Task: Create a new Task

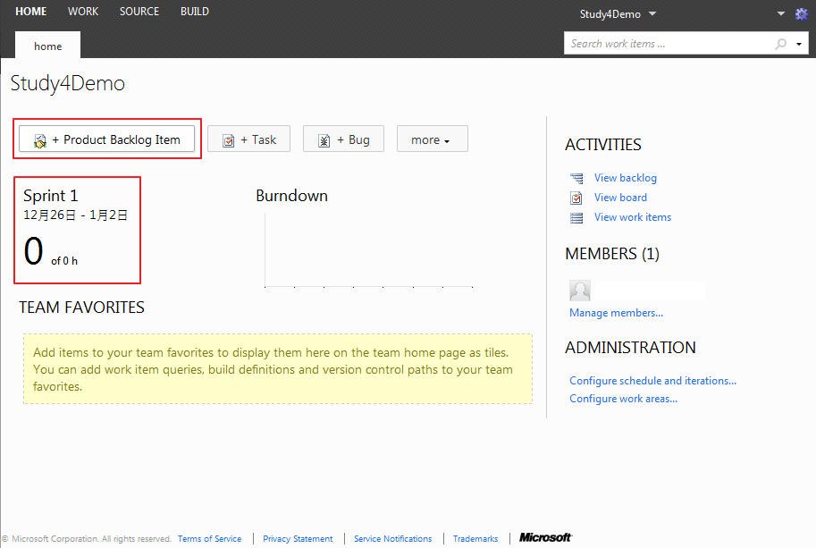Action: pos(248,139)
